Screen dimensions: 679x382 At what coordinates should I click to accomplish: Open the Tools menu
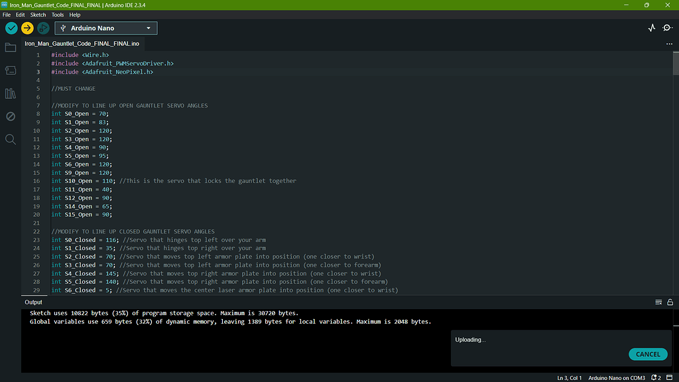point(57,14)
